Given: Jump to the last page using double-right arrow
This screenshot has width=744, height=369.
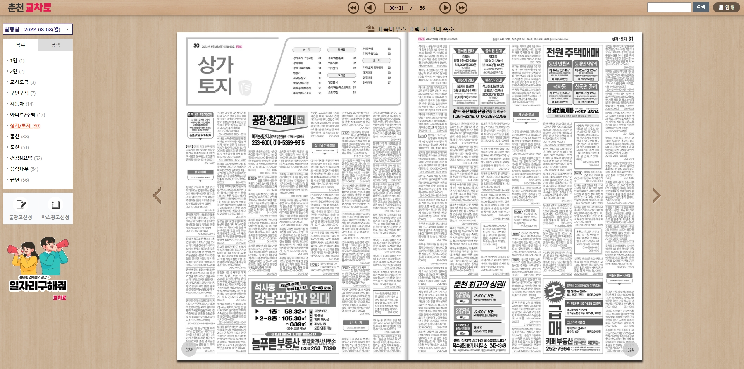Looking at the screenshot, I should [x=461, y=7].
